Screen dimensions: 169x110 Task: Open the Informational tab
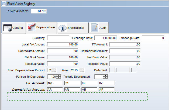coord(73,28)
